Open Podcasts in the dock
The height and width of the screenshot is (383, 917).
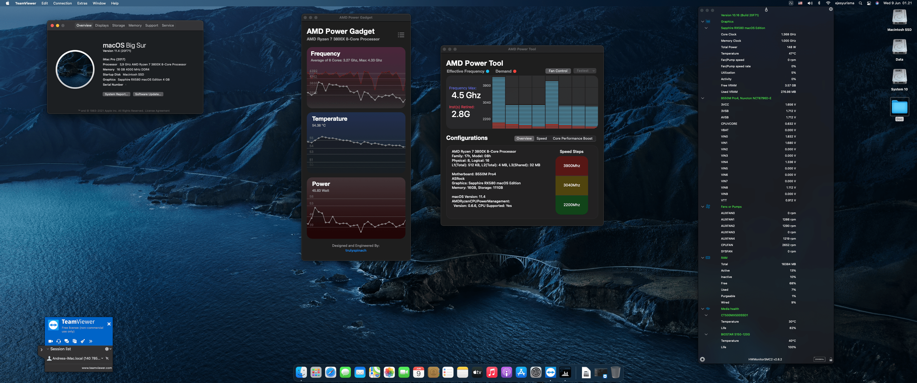(506, 372)
